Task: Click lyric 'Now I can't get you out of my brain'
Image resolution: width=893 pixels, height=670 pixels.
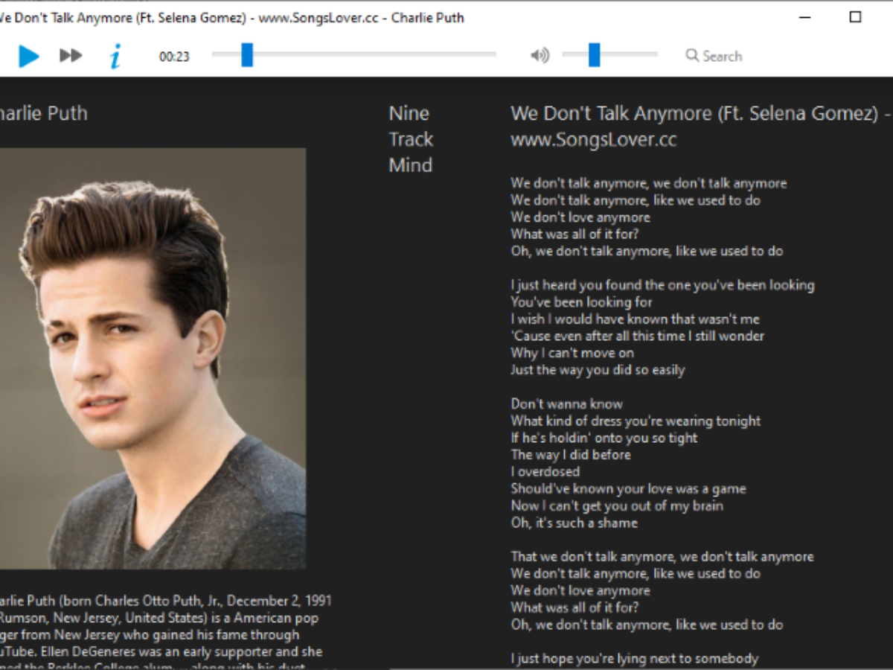Action: point(617,505)
